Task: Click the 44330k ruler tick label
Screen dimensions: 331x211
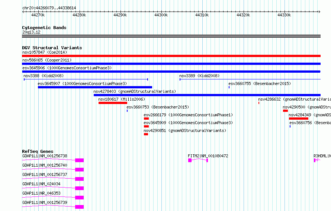Action: (284, 15)
